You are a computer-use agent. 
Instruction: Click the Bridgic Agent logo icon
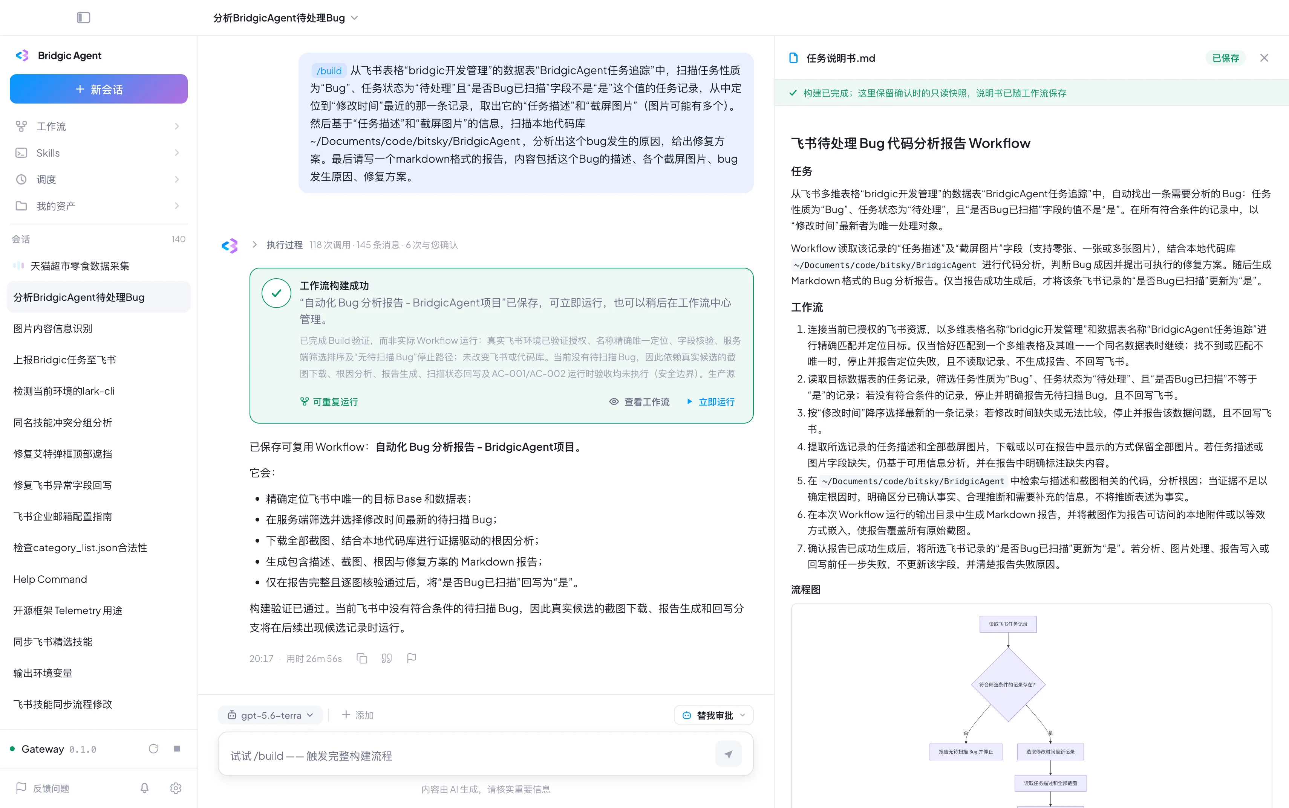coord(23,56)
